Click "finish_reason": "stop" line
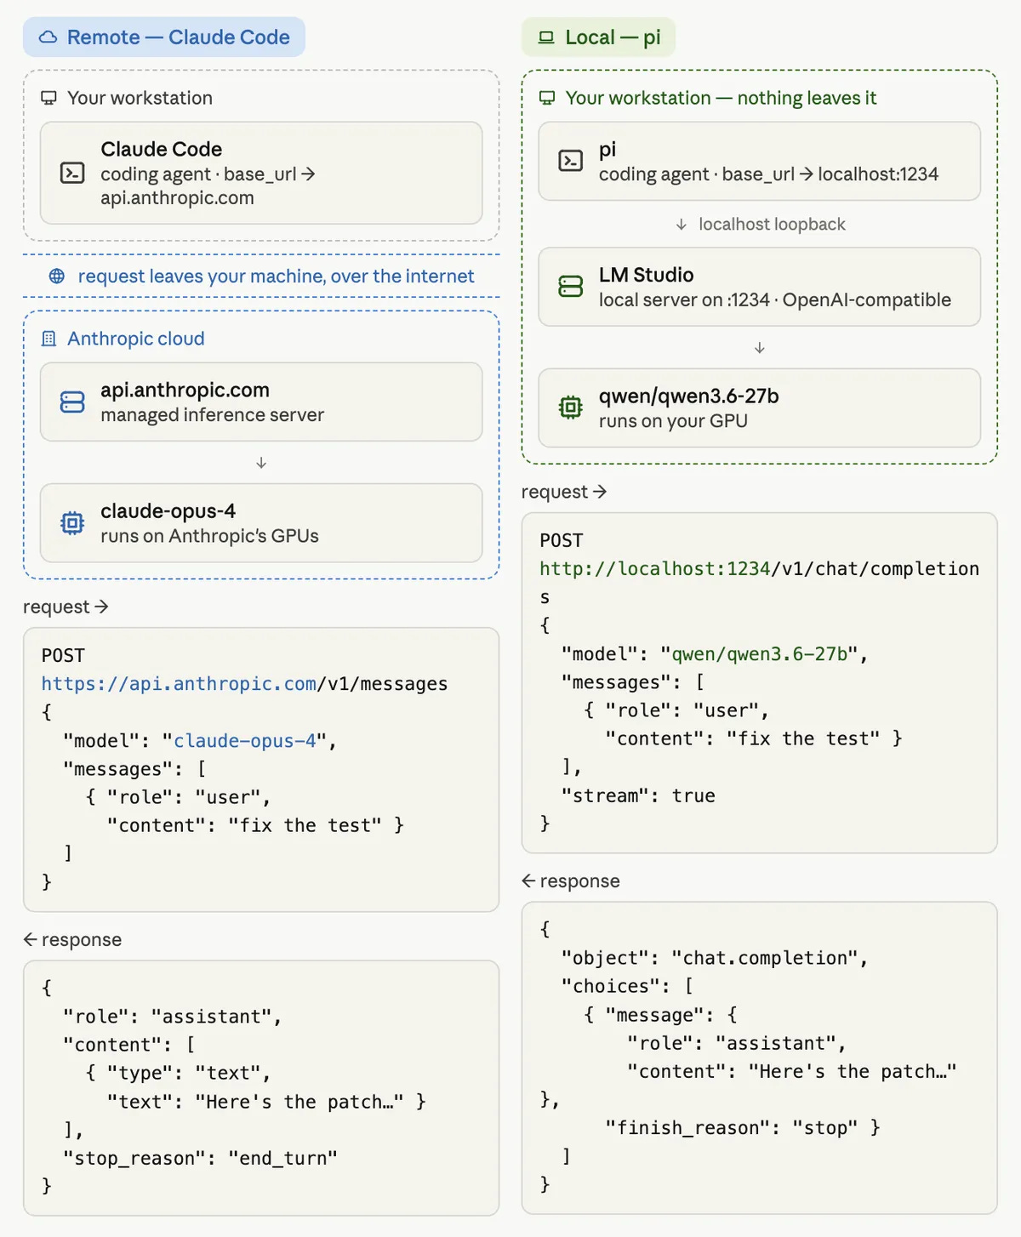Screen dimensions: 1021x1237 pos(742,1128)
